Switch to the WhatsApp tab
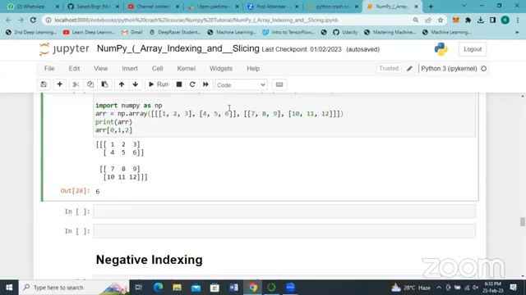Screen dimensions: 526x295 pyautogui.click(x=30, y=7)
